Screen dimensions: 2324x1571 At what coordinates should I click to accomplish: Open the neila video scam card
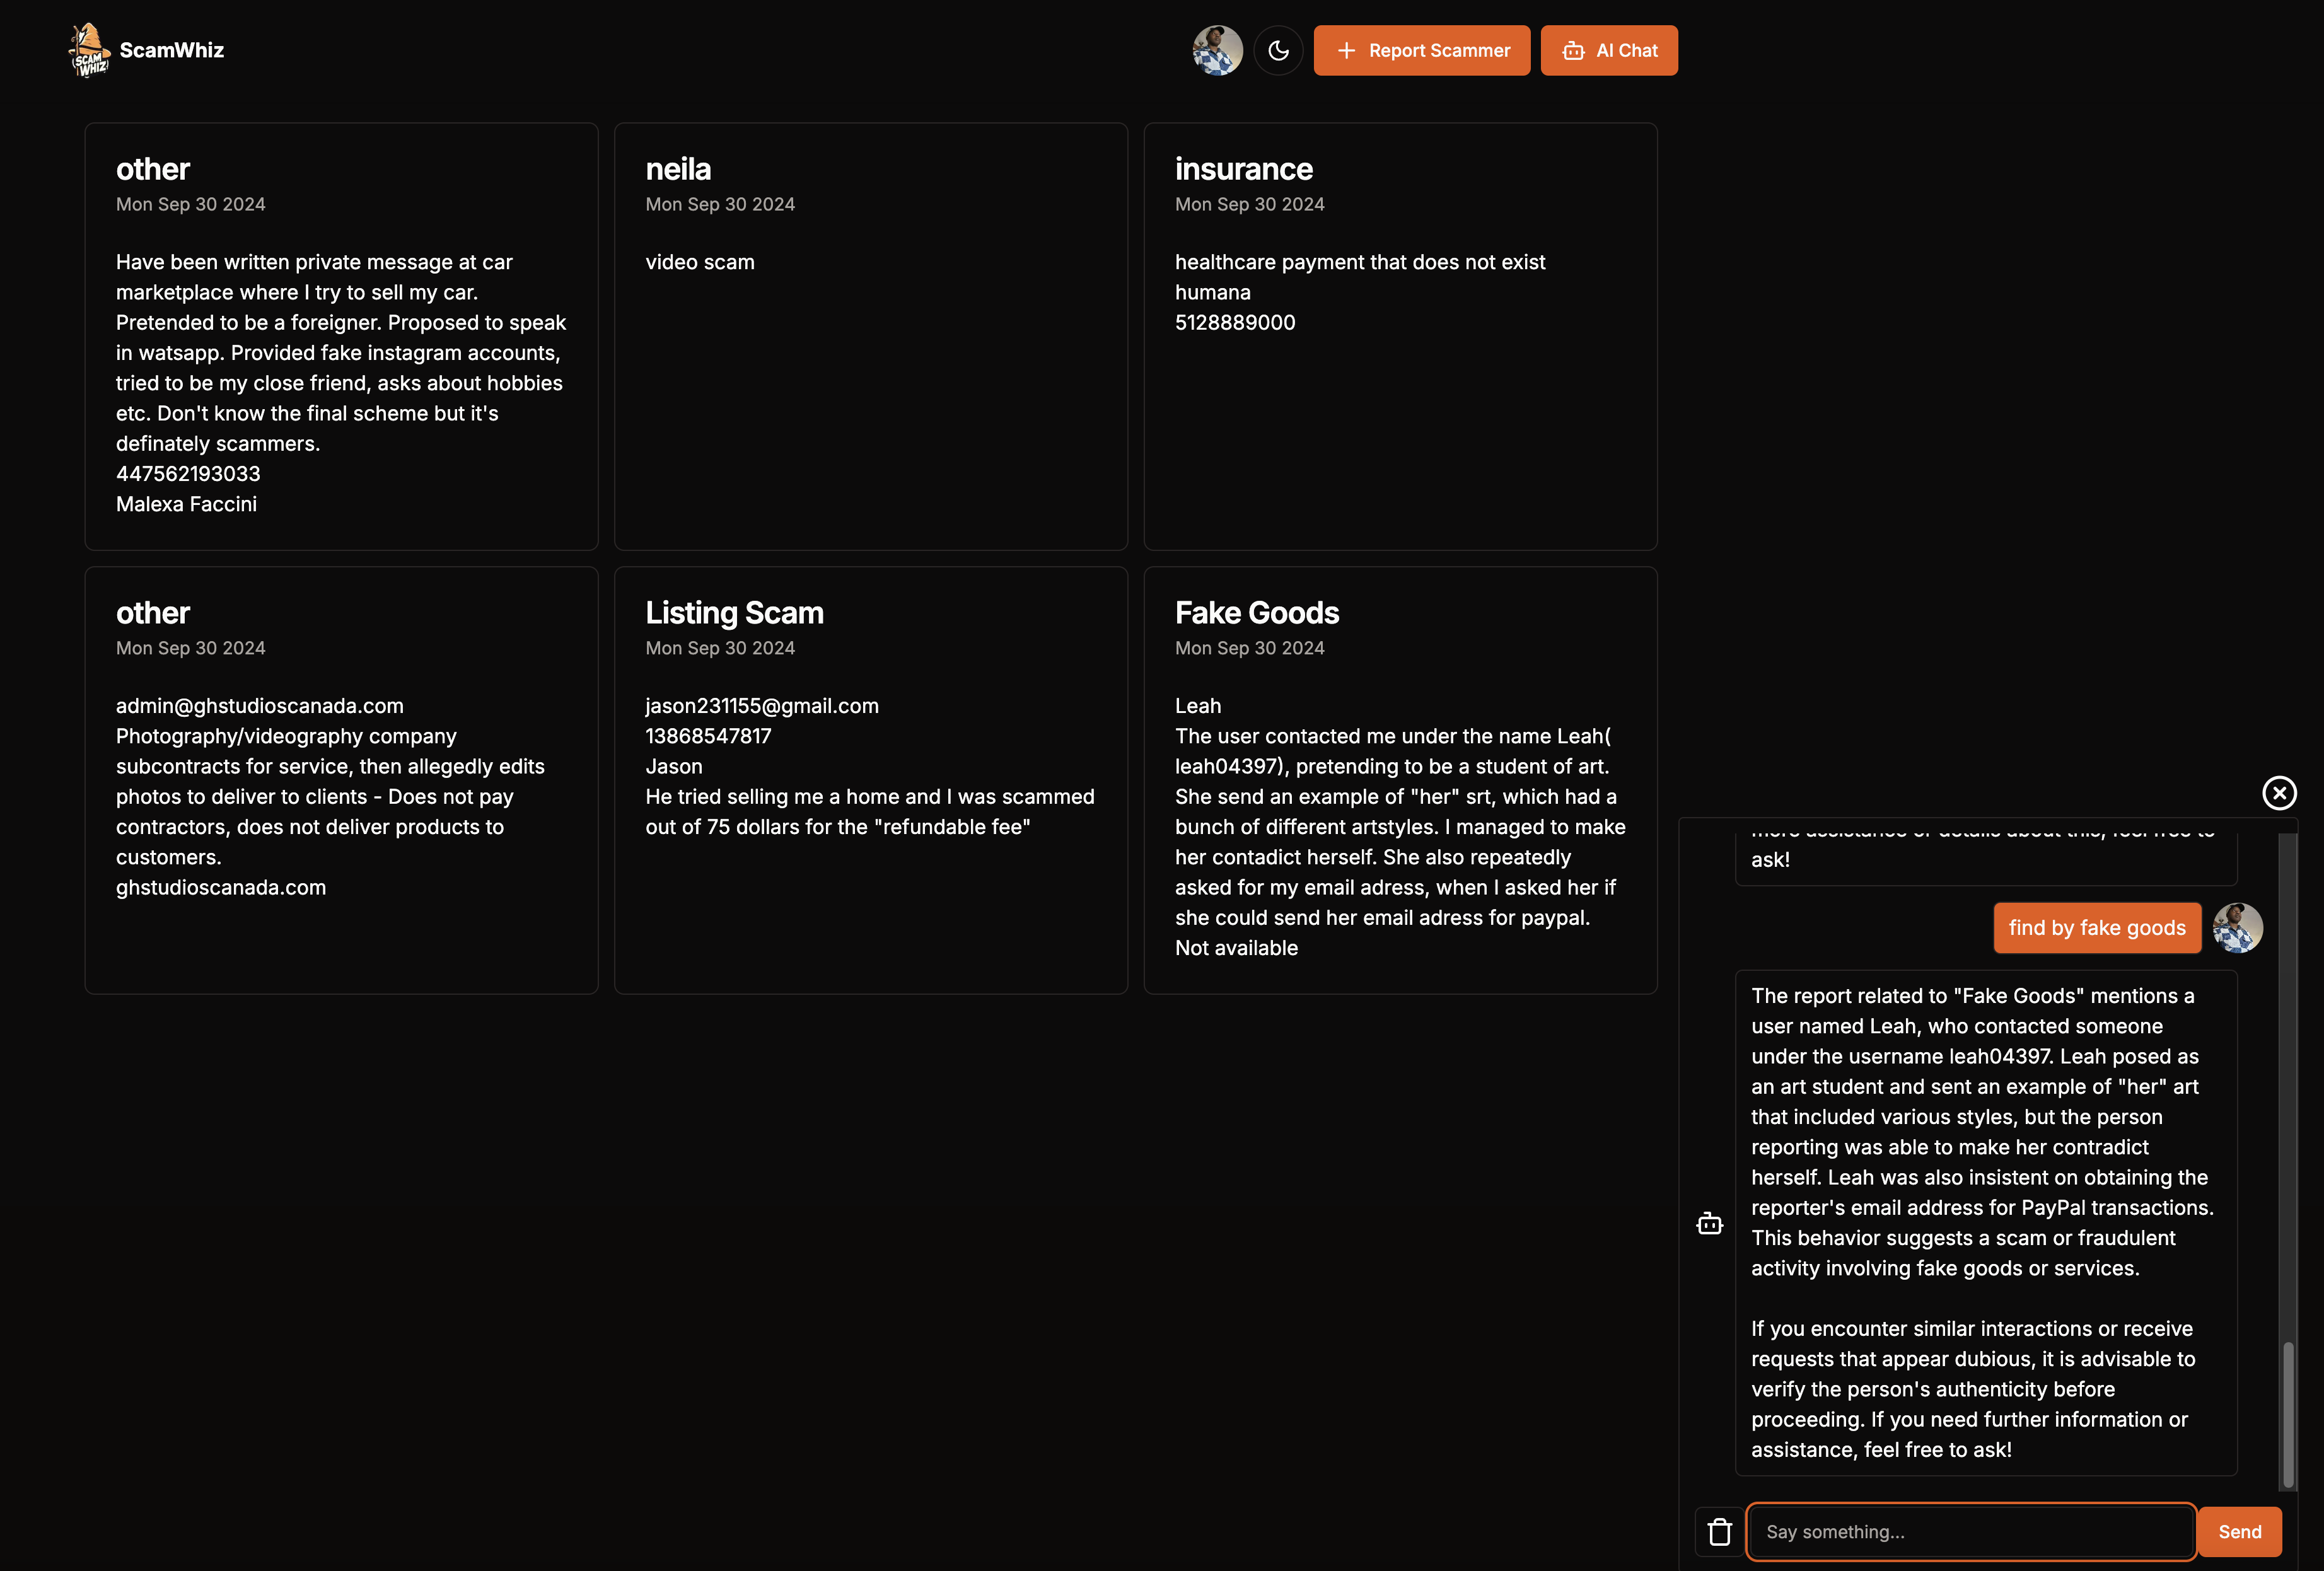coord(870,336)
